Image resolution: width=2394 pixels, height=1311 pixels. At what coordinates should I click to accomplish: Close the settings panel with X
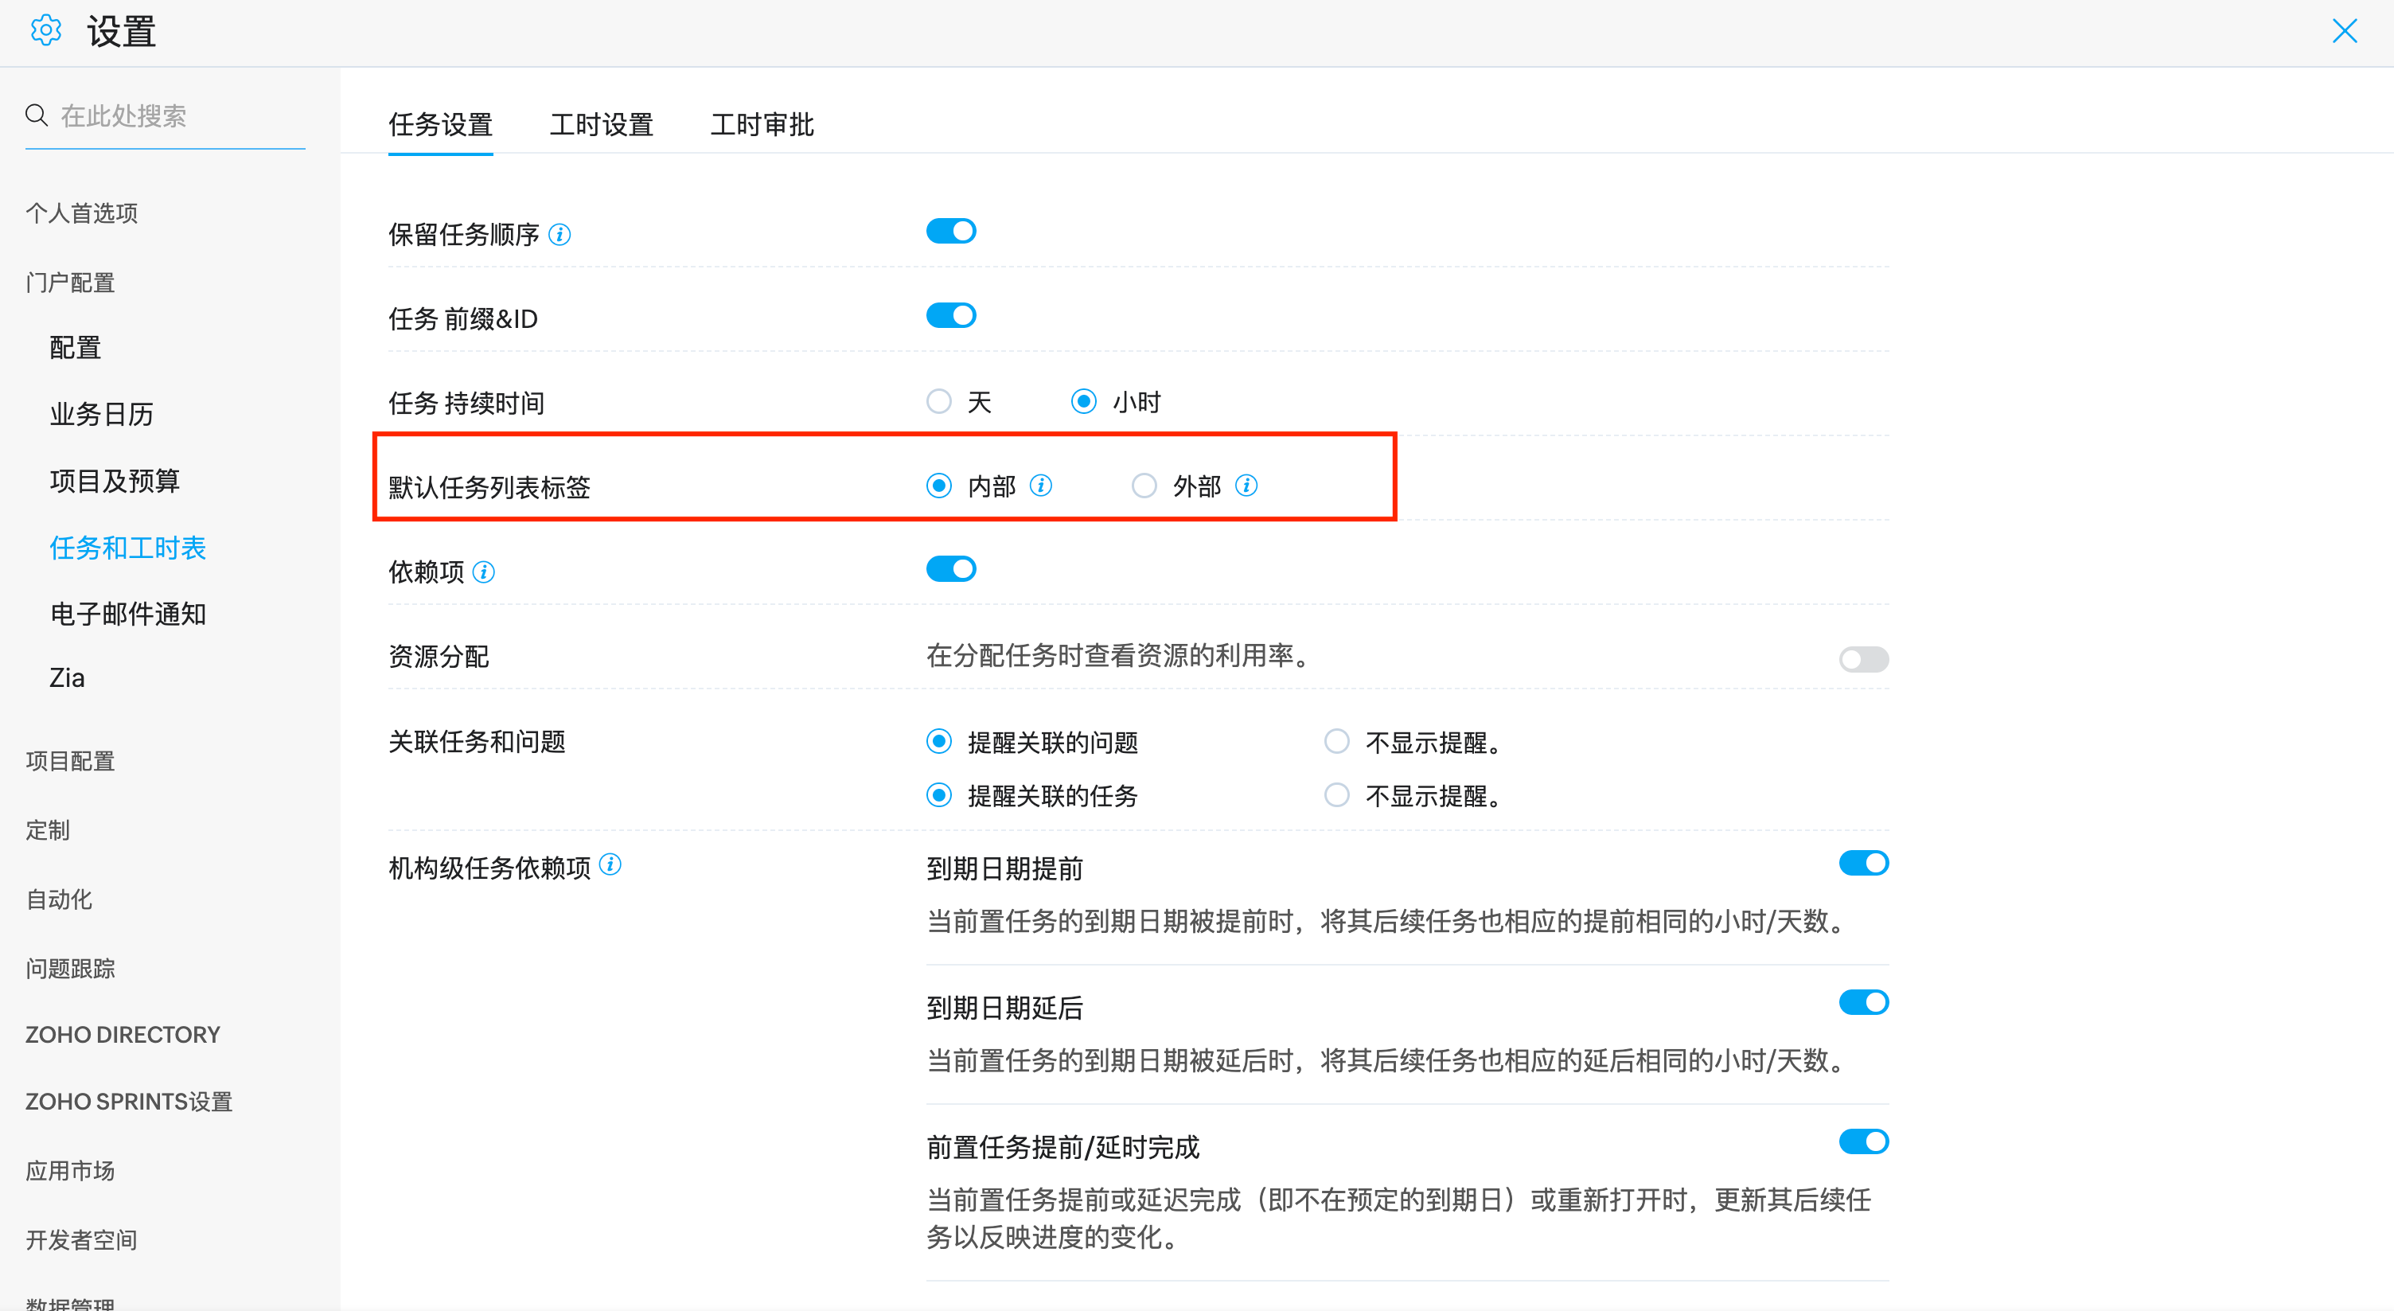2344,31
